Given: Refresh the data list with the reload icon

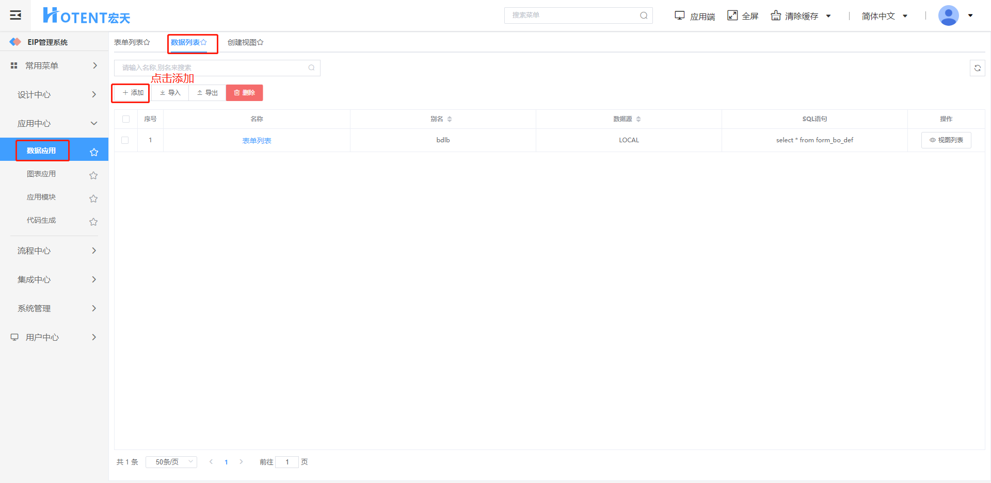Looking at the screenshot, I should coord(978,68).
